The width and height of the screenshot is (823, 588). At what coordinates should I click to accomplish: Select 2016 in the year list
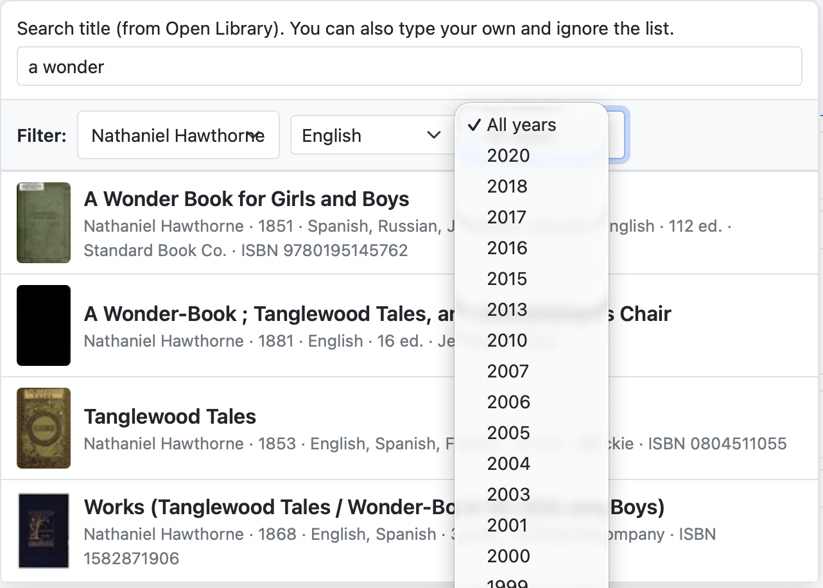pos(507,248)
